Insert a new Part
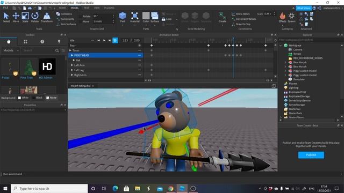This screenshot has height=193, width=344. coord(123,17)
